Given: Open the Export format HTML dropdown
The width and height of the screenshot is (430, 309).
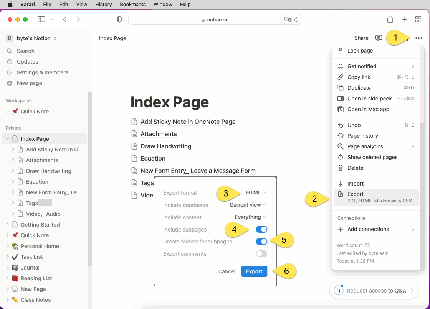Looking at the screenshot, I should click(x=256, y=192).
